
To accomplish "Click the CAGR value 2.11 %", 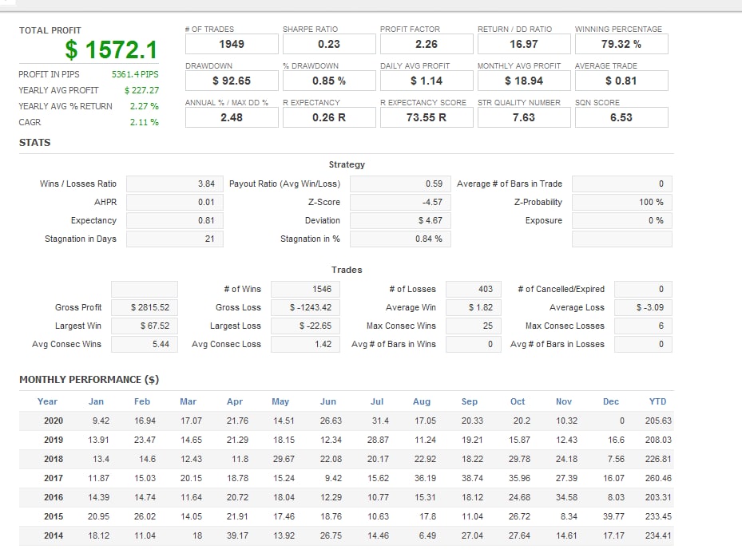I will [145, 122].
